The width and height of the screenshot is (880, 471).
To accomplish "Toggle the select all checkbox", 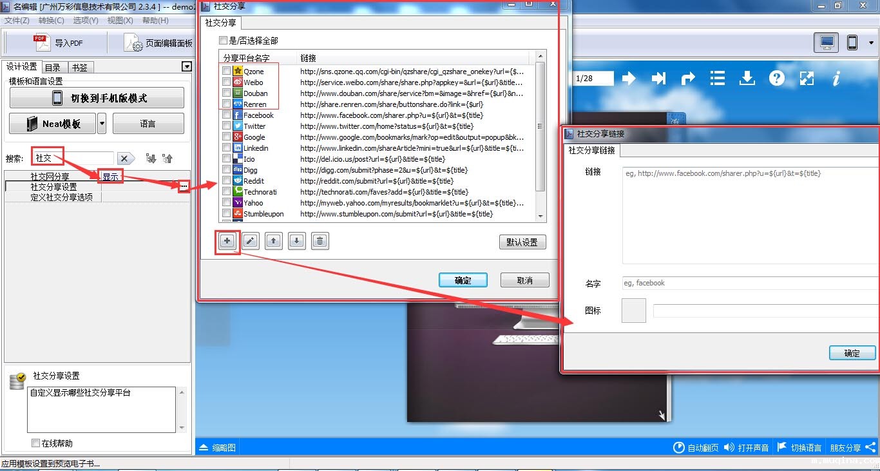I will (224, 41).
